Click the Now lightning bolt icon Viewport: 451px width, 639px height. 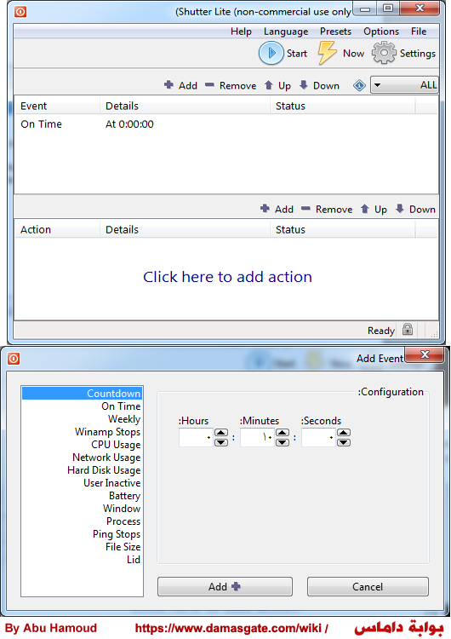pos(328,53)
